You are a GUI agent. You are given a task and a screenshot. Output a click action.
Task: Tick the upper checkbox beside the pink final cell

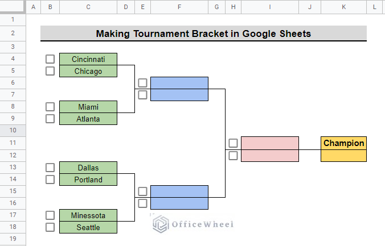(234, 143)
